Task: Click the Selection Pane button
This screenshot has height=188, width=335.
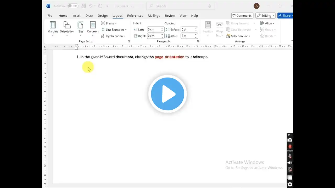Action: coord(238,36)
